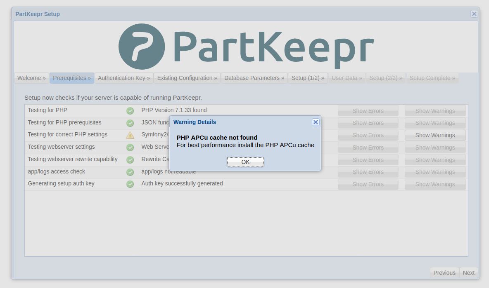This screenshot has width=489, height=288.
Task: Select the Prerequisites tab
Action: (72, 78)
